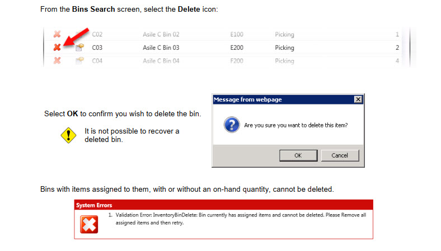Click the red System Errors X icon
Screen dimensions: 441x251
coord(89,224)
